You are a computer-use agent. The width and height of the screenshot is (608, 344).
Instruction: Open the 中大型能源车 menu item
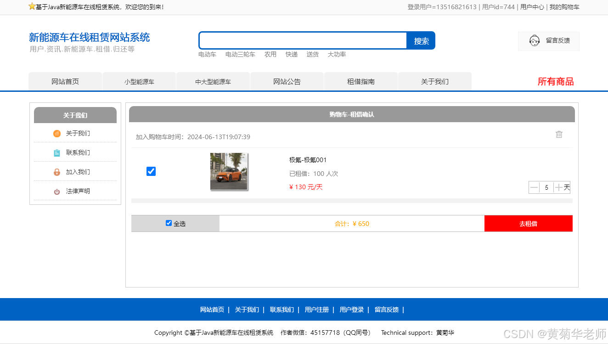213,81
